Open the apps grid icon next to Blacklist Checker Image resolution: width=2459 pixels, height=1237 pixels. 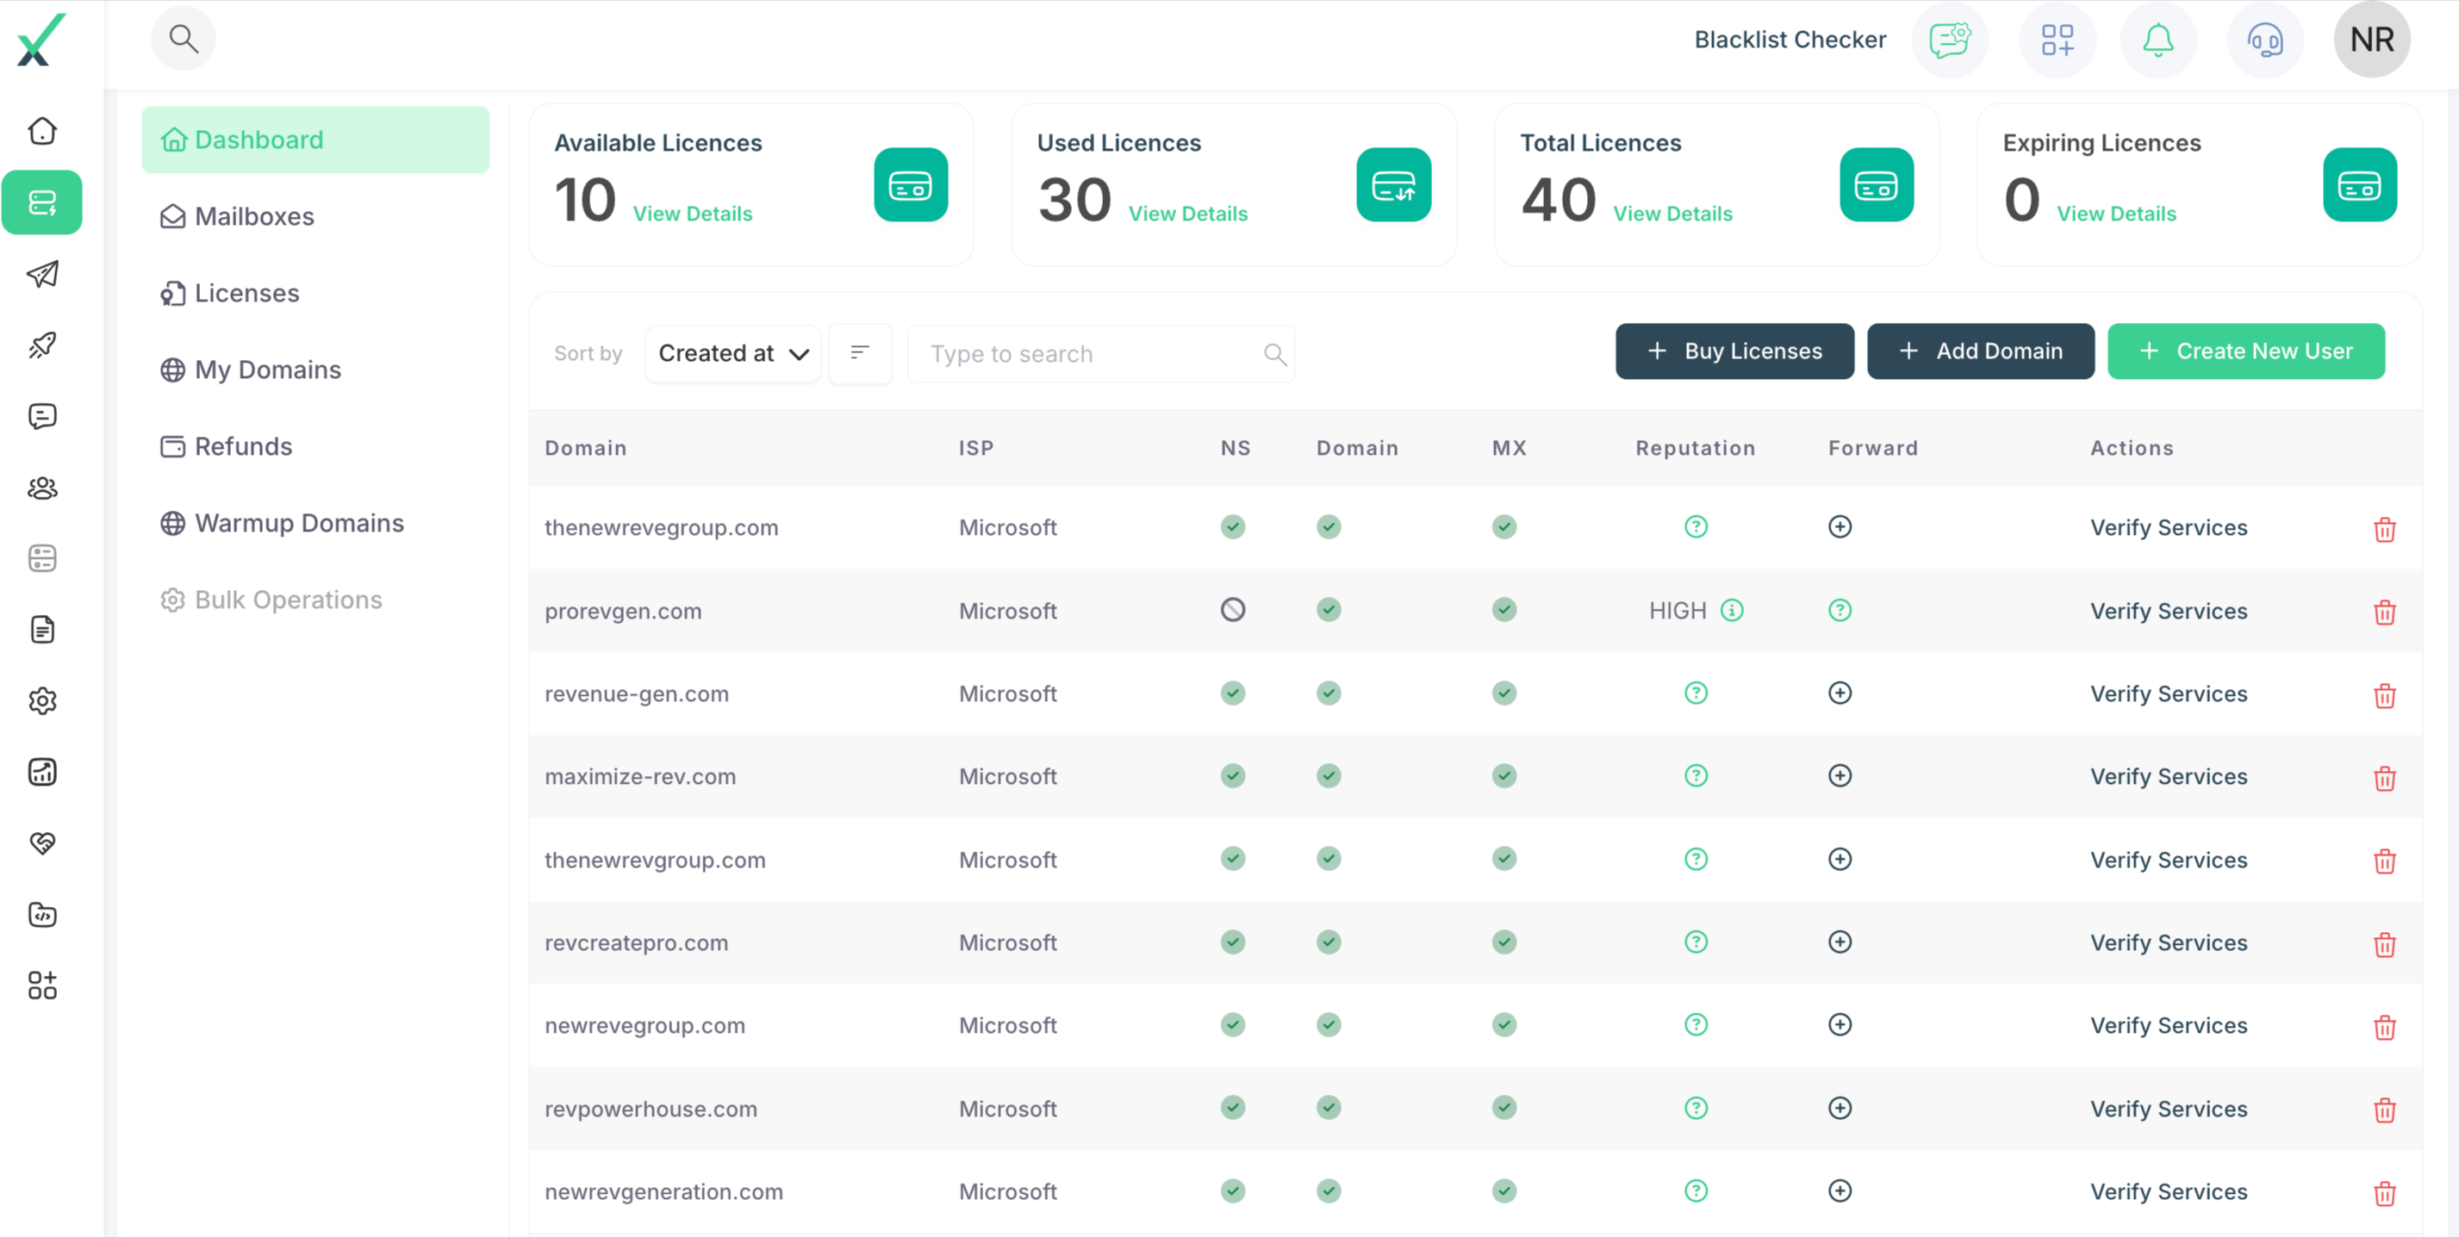pos(2057,39)
